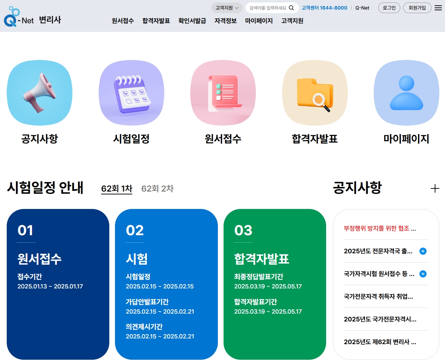Screen dimensions: 445x364
Task: Click the 로그인 button
Action: (x=389, y=7)
